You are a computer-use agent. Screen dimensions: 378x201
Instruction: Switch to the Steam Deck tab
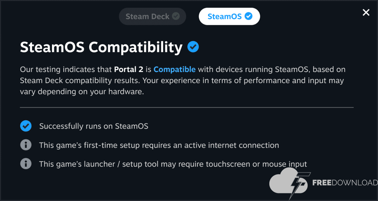click(147, 16)
